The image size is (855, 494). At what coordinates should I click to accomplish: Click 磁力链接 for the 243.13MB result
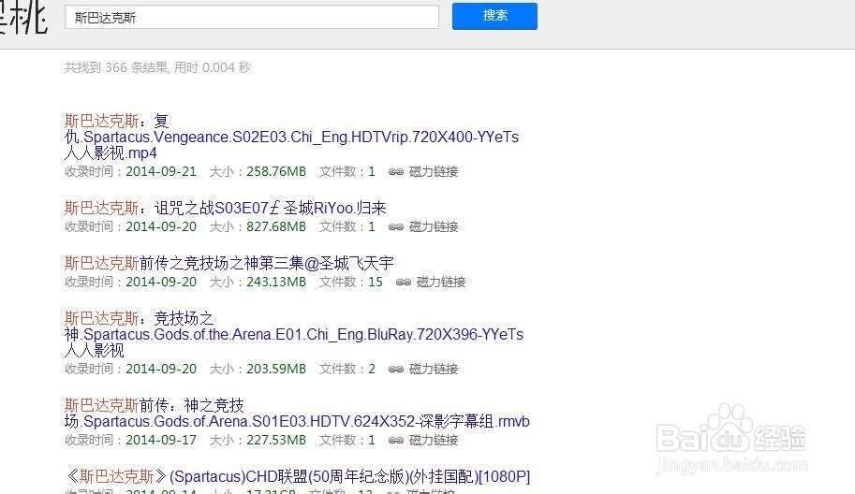[x=441, y=283]
